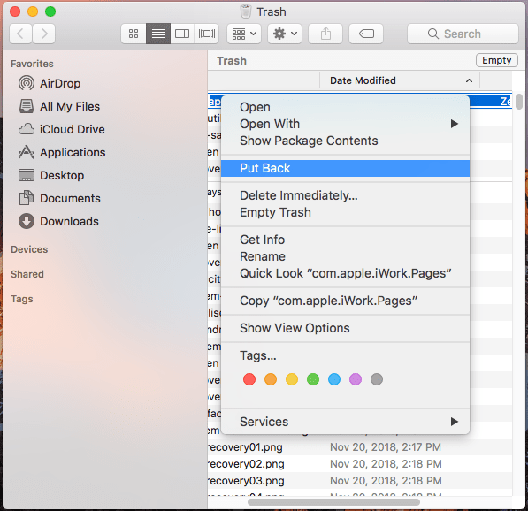
Task: Click the date Nov 20, 2018, 2:17 PM
Action: (x=386, y=447)
